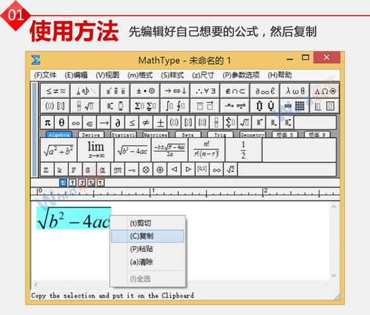Open the boxes templates palette
The width and height of the screenshot is (370, 315).
(325, 106)
